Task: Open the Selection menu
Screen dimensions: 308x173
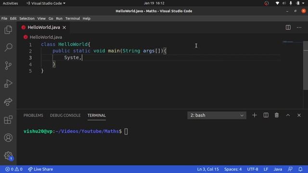Action: (27, 18)
